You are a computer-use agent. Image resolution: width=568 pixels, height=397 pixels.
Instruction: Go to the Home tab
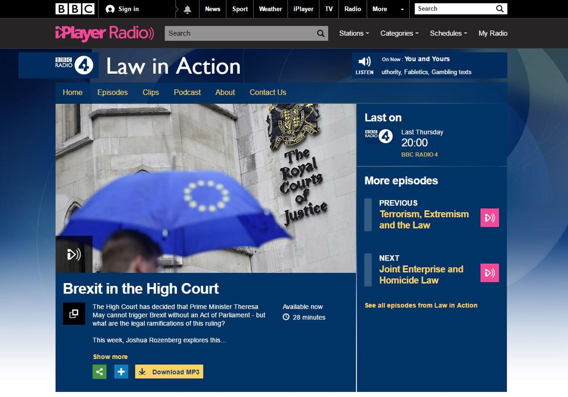(73, 92)
